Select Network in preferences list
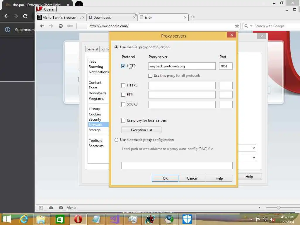The width and height of the screenshot is (300, 225). coord(98,125)
